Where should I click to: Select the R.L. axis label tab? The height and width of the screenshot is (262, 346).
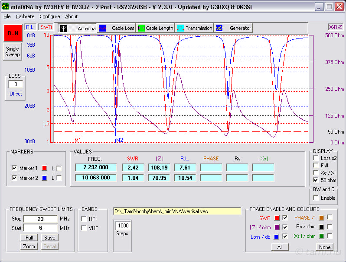coord(30,27)
